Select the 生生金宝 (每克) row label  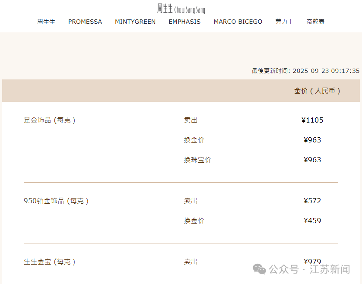pyautogui.click(x=50, y=262)
